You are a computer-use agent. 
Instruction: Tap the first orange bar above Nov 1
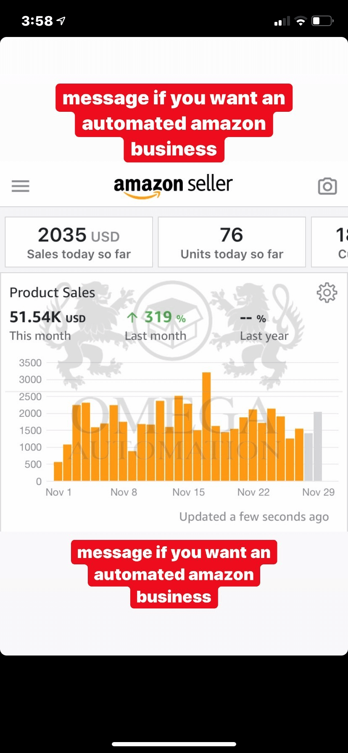coord(58,471)
